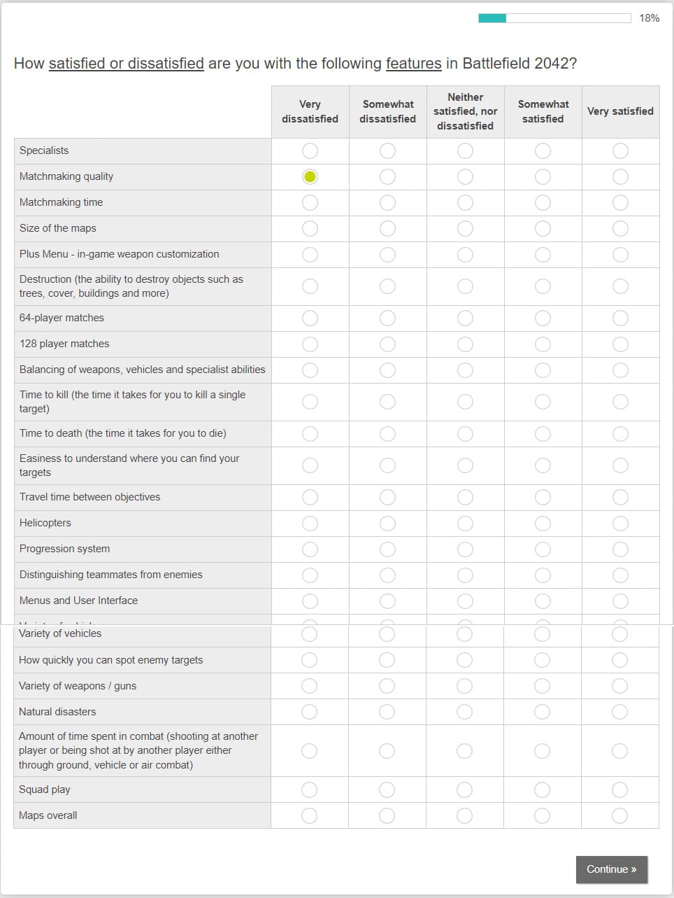This screenshot has height=898, width=674.
Task: Click the Continue button
Action: 612,869
